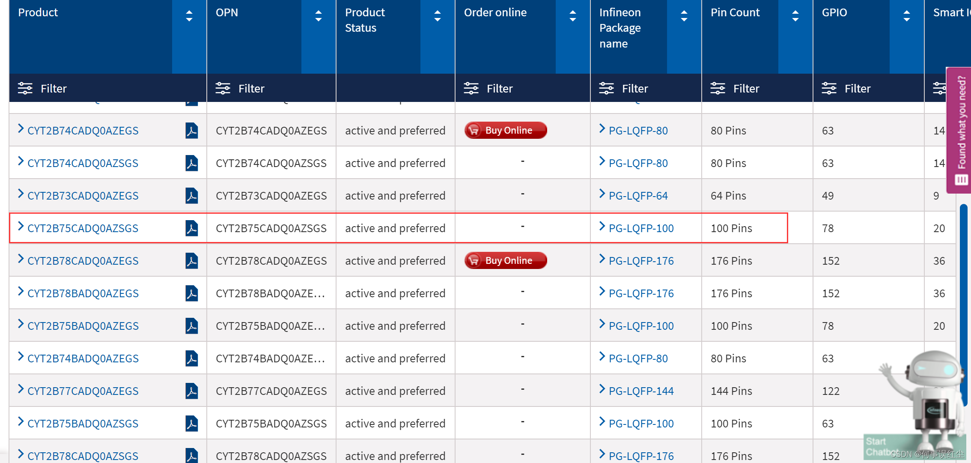
Task: Click filter icon under Pin Count column
Action: [x=718, y=88]
